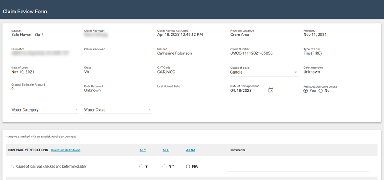
Task: Click the COVERAGE VERIFICATIONS heading
Action: tap(28, 150)
